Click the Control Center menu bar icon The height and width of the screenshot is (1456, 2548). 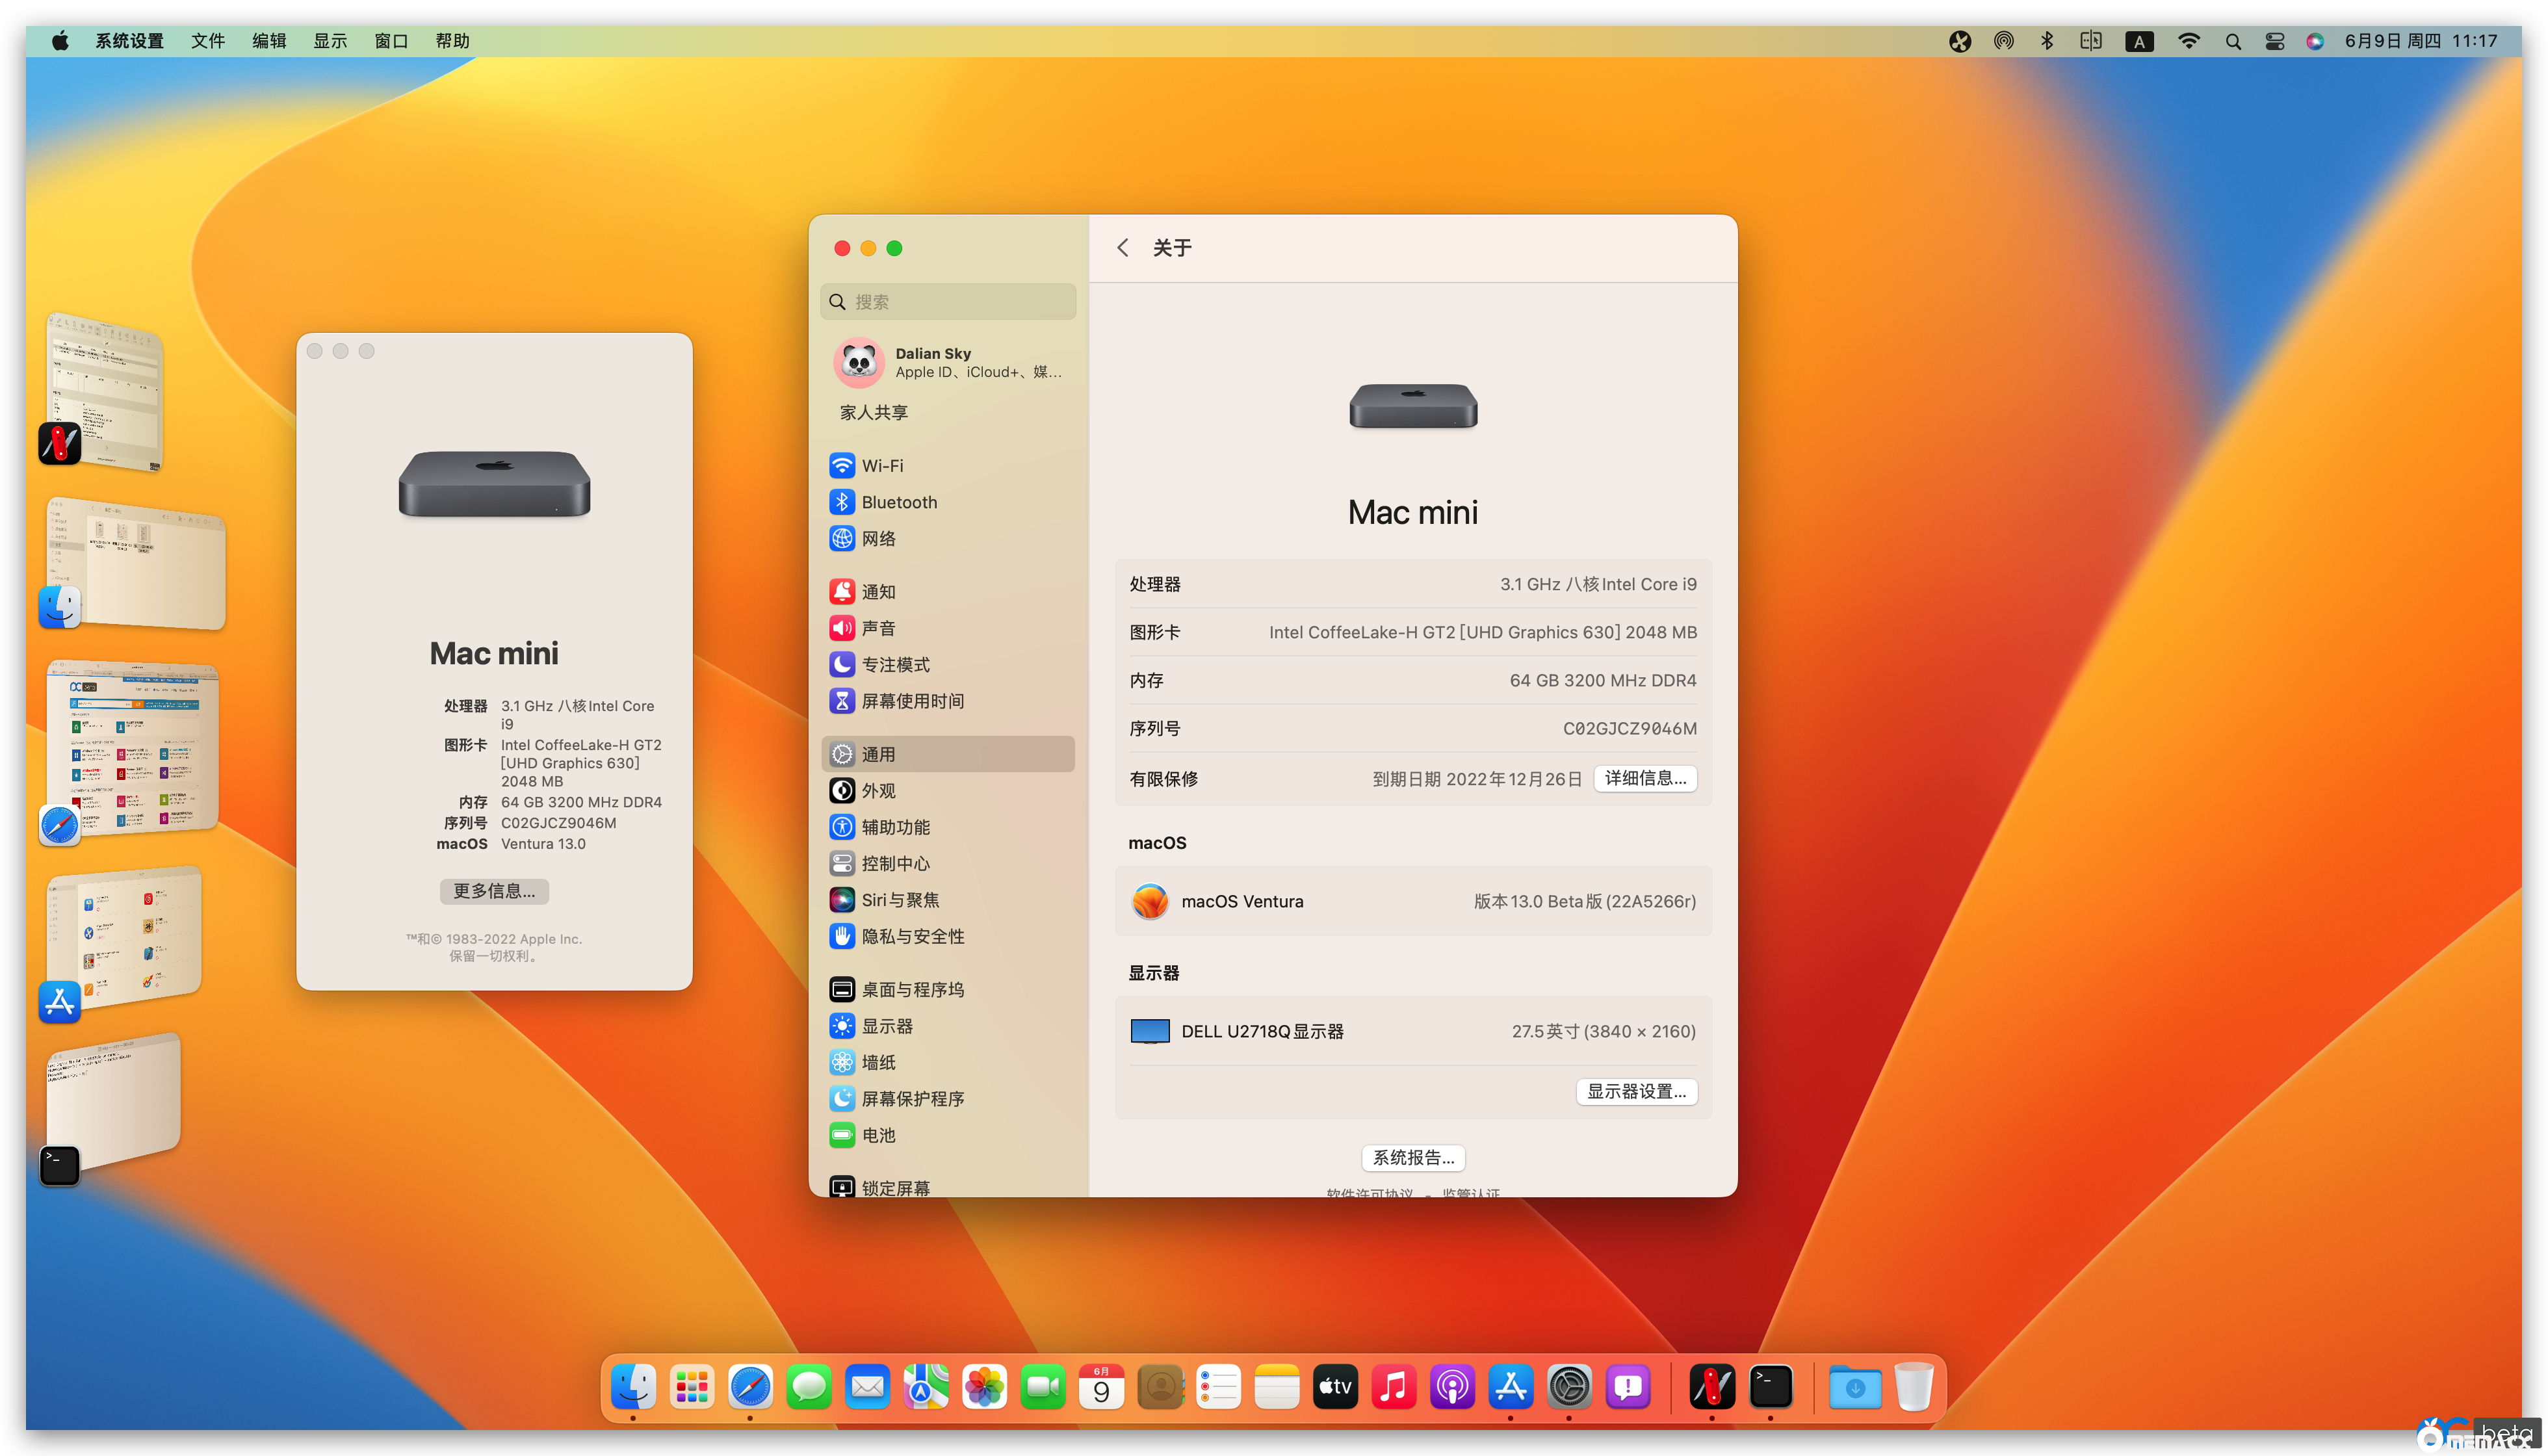click(x=2274, y=41)
